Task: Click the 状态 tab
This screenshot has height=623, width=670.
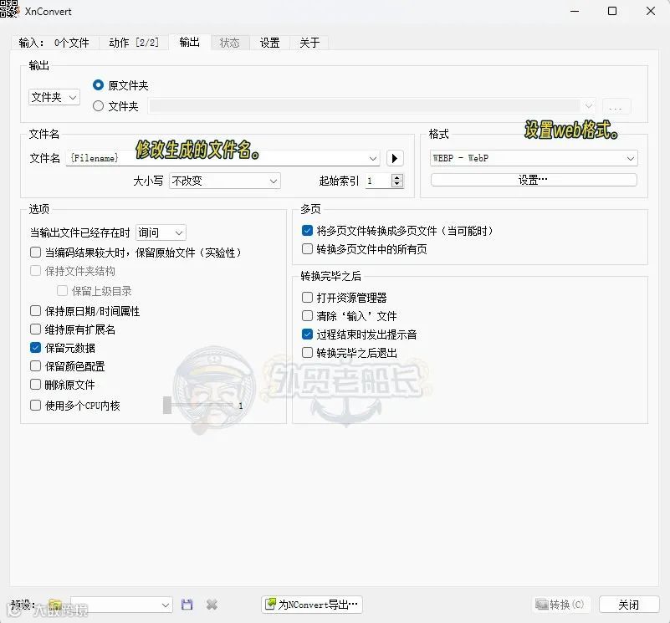Action: coord(229,43)
